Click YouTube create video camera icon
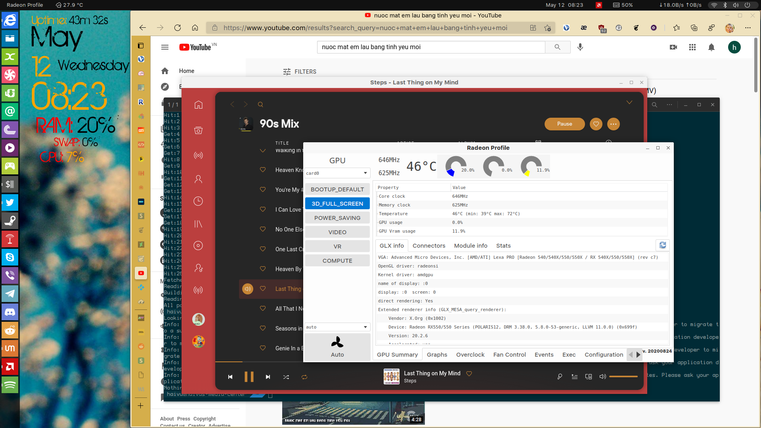 click(673, 47)
